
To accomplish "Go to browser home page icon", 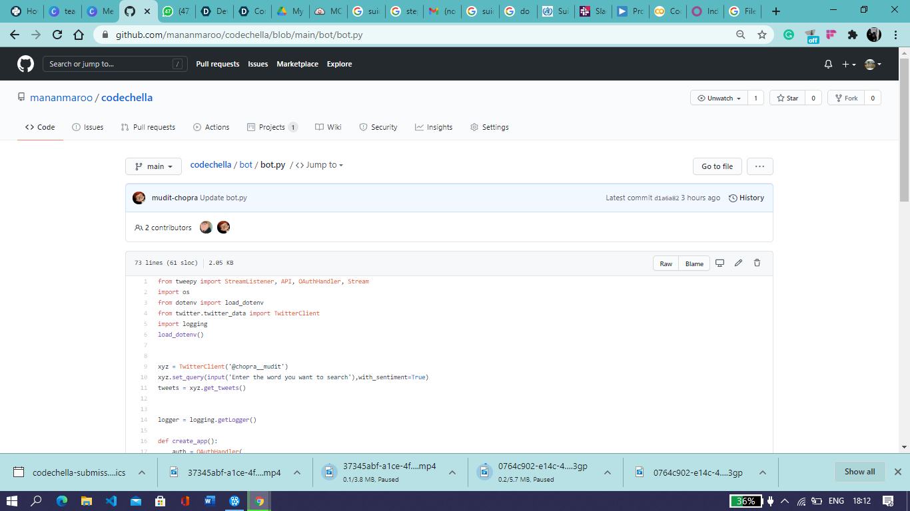I will coord(79,35).
